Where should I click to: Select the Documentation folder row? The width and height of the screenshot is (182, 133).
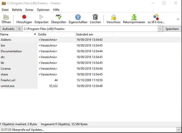point(91,51)
